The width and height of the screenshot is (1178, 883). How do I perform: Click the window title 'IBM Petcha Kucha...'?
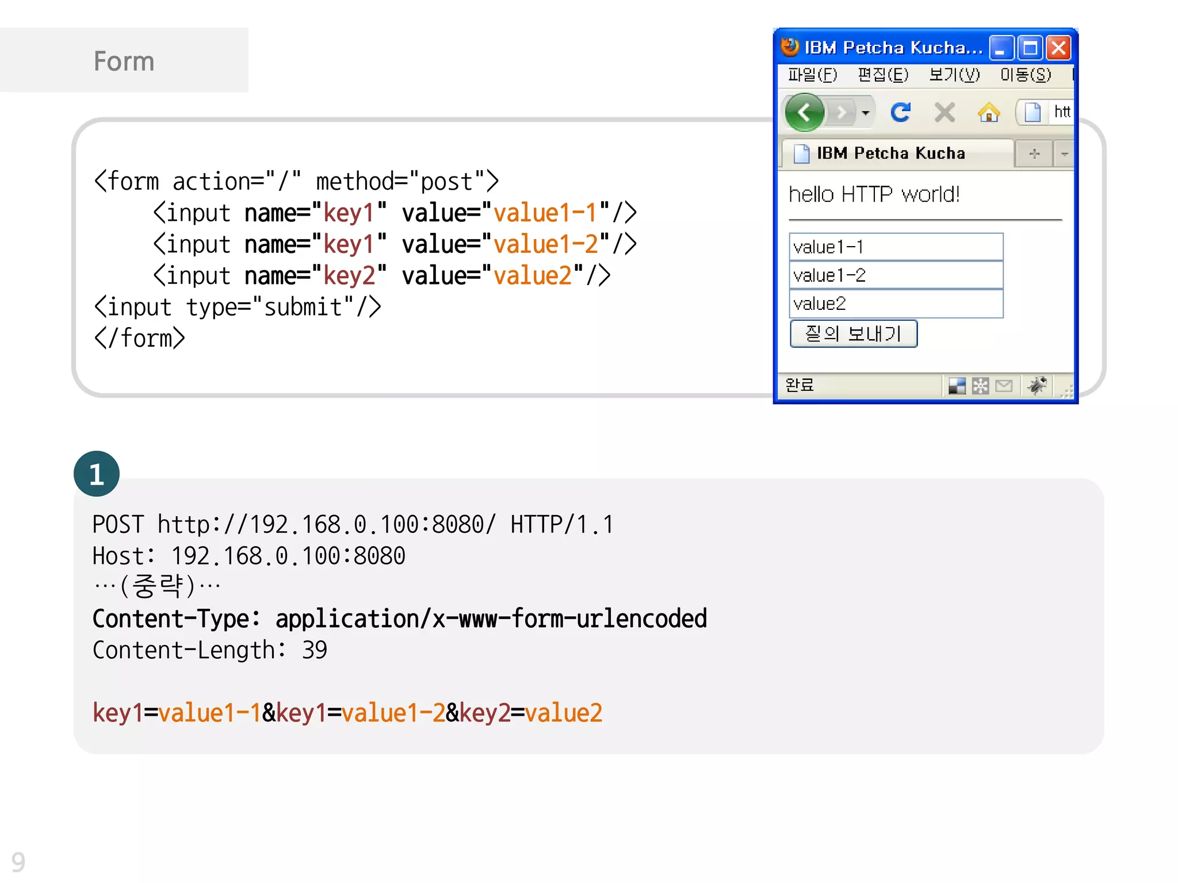pos(893,48)
